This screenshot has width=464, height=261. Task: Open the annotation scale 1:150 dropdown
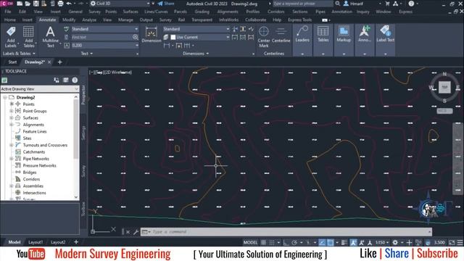382,242
